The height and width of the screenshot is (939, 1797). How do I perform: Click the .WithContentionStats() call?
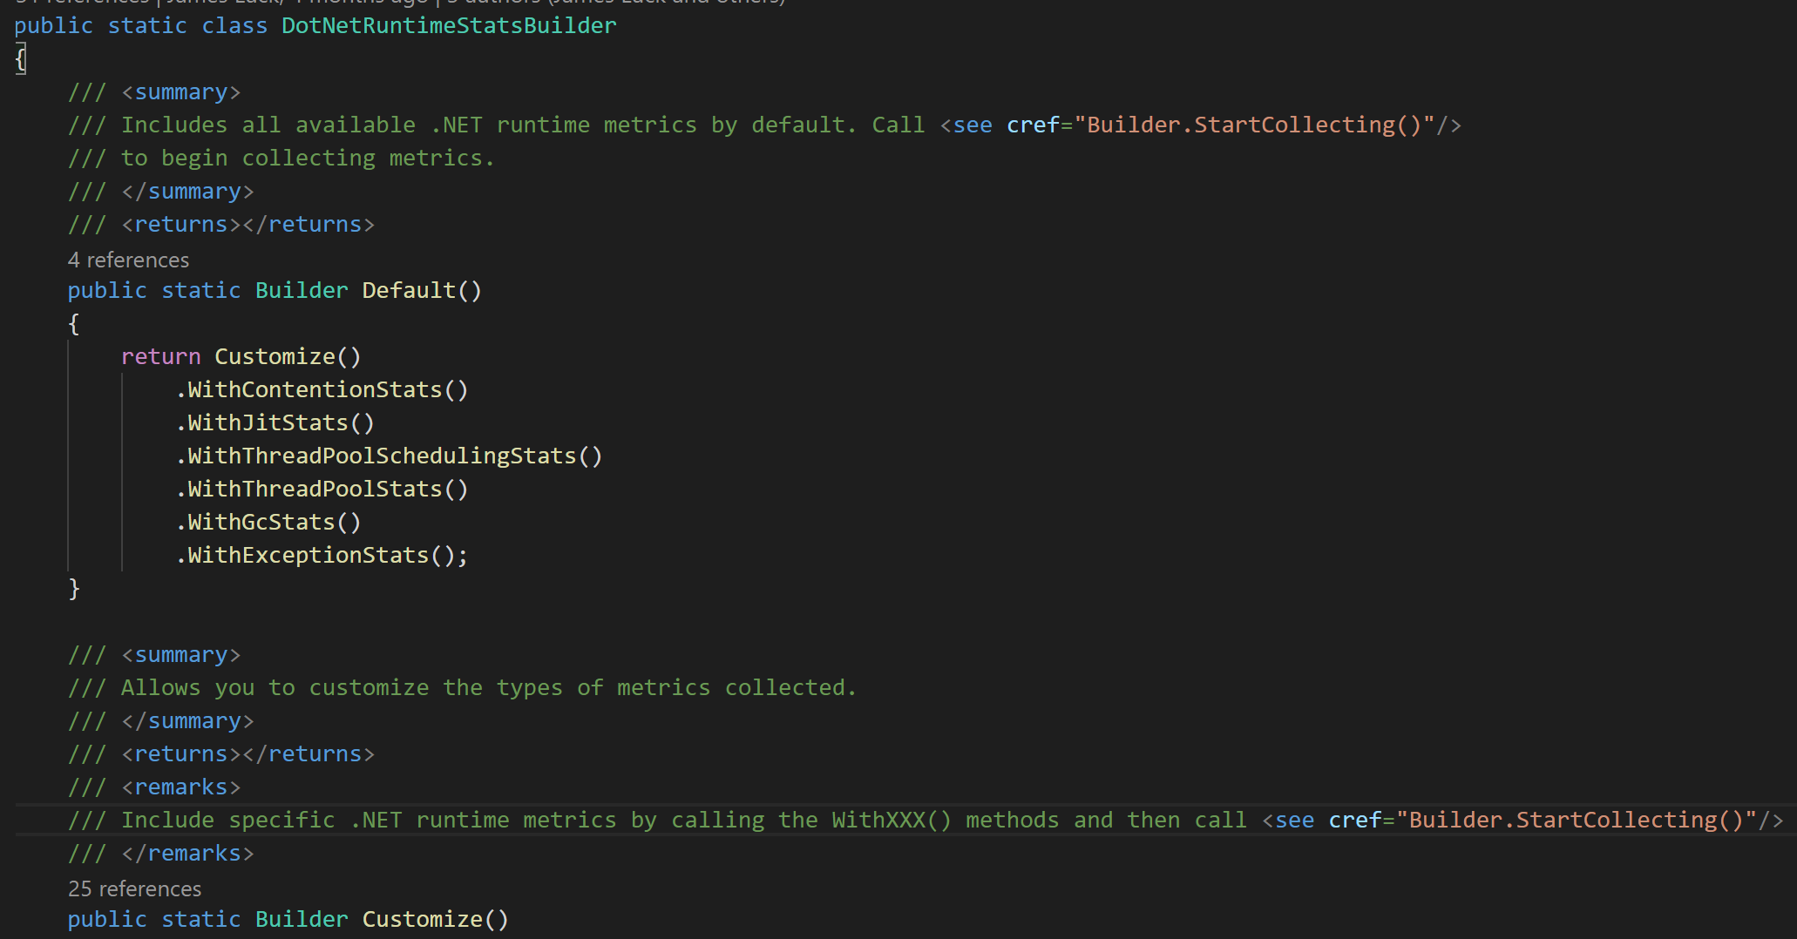[x=322, y=389]
